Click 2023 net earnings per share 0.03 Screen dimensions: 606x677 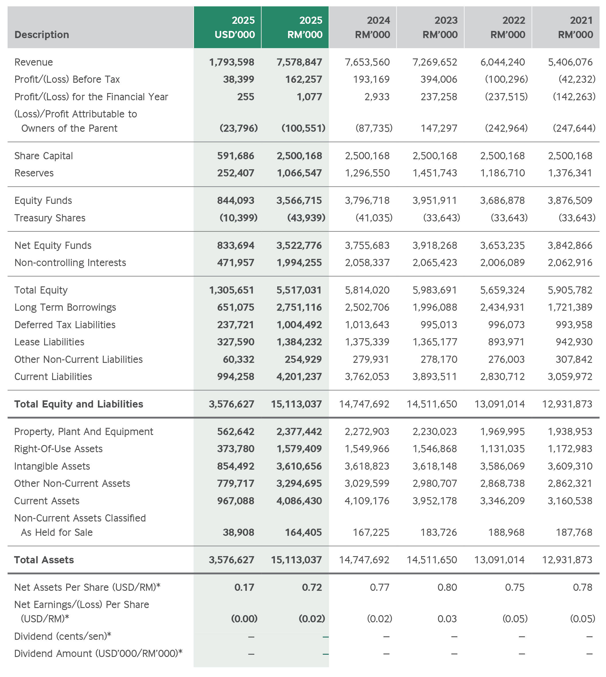click(447, 619)
